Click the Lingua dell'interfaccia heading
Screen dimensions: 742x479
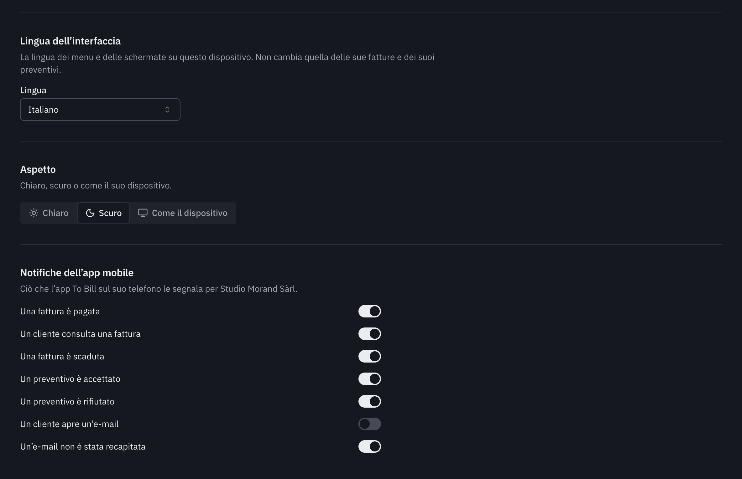70,41
